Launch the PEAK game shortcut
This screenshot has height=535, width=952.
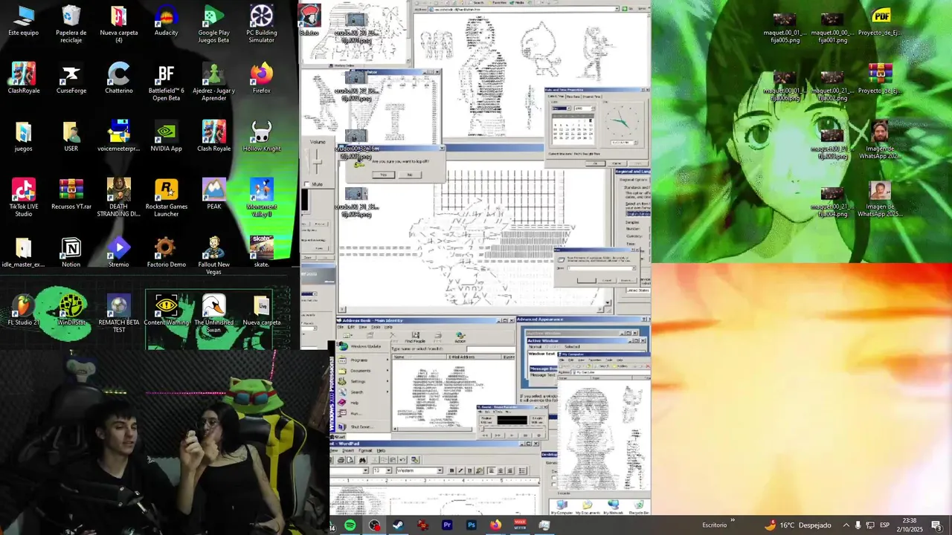pyautogui.click(x=213, y=195)
